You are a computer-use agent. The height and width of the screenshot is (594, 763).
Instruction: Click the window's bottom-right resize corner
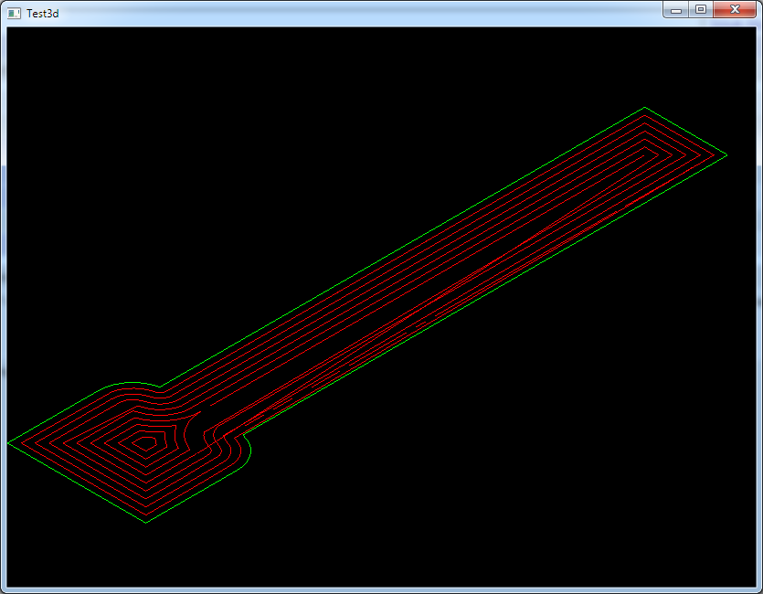point(758,589)
